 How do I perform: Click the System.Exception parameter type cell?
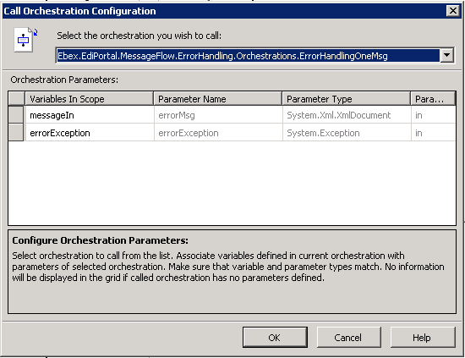coord(347,133)
